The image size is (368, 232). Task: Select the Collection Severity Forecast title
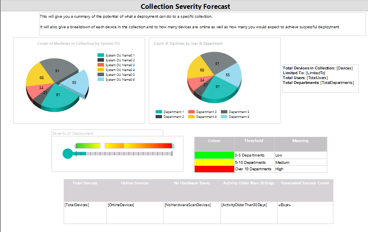[185, 6]
